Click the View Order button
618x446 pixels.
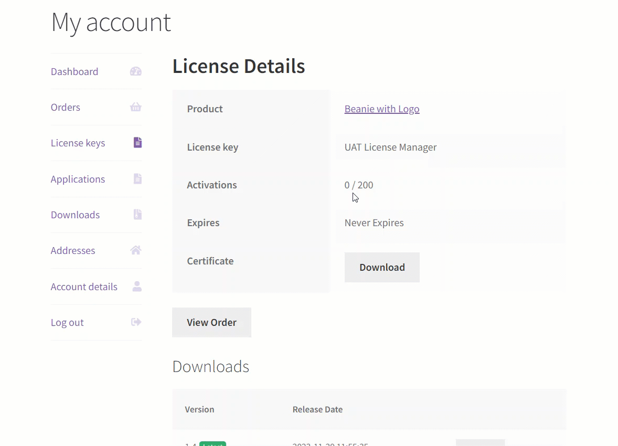(x=211, y=322)
